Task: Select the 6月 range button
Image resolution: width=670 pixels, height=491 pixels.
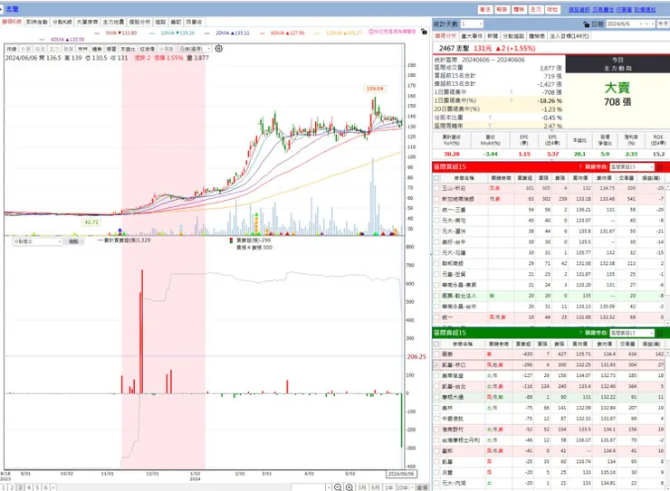Action: coord(376,487)
